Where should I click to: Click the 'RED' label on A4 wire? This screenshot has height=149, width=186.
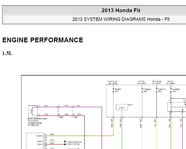[52, 143]
